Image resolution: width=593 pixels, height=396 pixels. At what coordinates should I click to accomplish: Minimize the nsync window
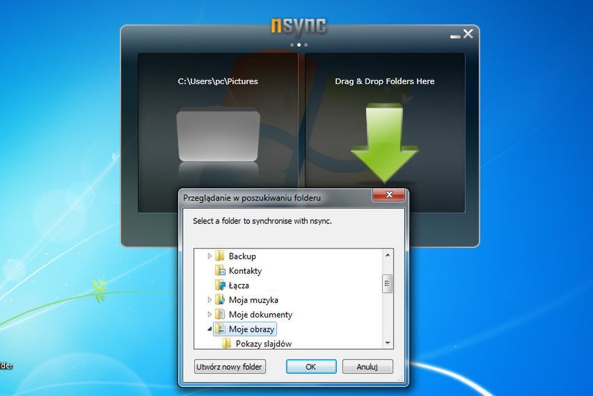[455, 36]
